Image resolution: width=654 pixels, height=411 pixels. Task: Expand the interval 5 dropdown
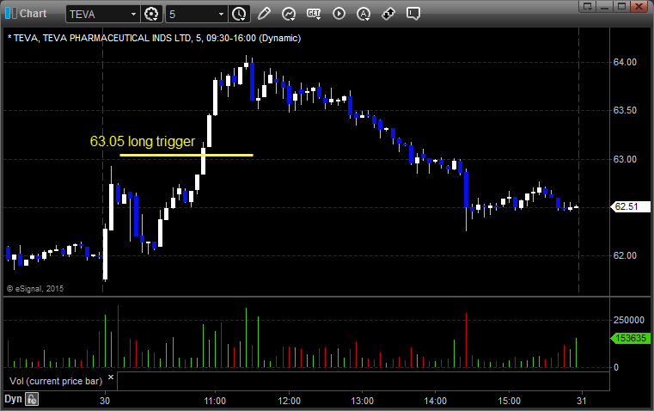(x=222, y=14)
